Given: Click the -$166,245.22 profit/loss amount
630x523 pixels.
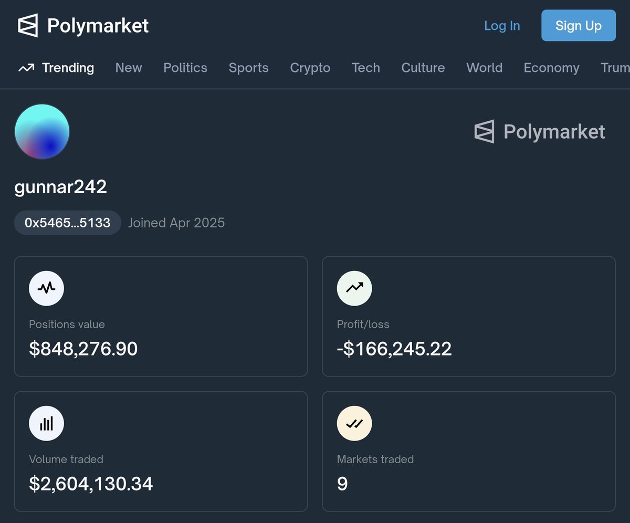Looking at the screenshot, I should [394, 349].
